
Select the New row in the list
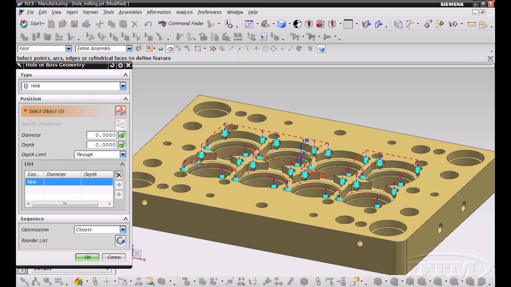tap(69, 182)
